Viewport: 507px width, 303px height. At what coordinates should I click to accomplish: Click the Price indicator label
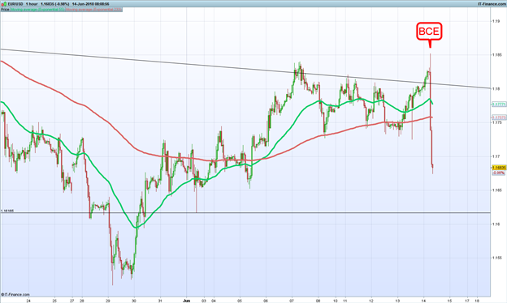5,10
